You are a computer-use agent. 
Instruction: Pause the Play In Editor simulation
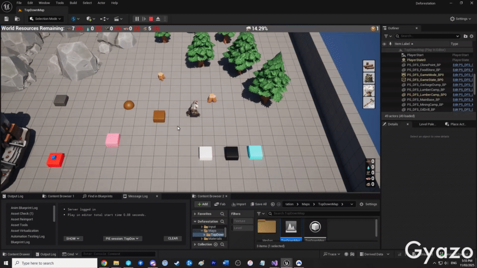coord(137,19)
